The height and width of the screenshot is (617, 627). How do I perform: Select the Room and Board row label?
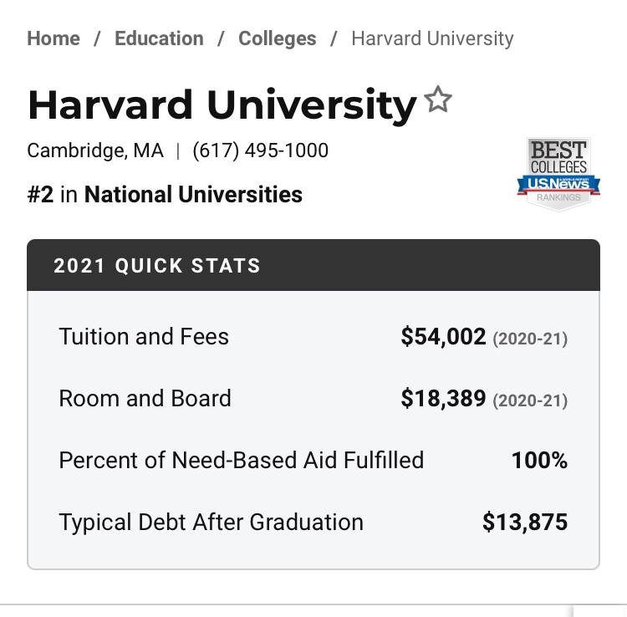coord(145,398)
